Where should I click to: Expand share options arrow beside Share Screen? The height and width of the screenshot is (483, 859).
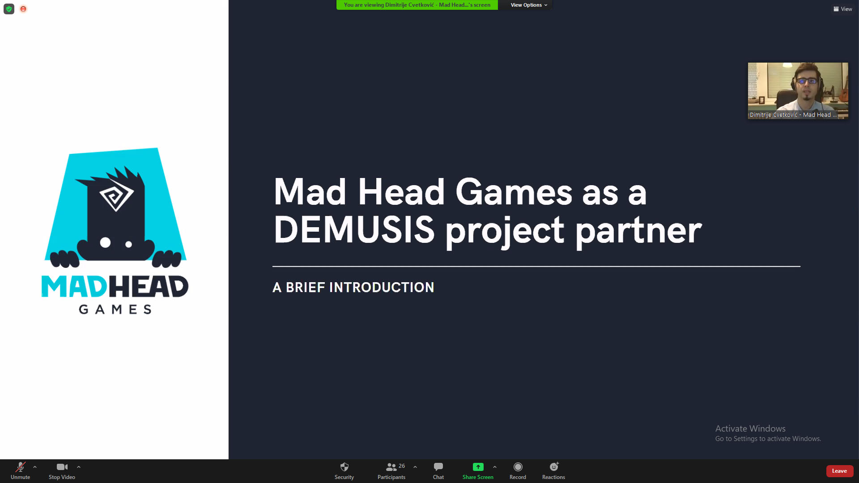(495, 467)
